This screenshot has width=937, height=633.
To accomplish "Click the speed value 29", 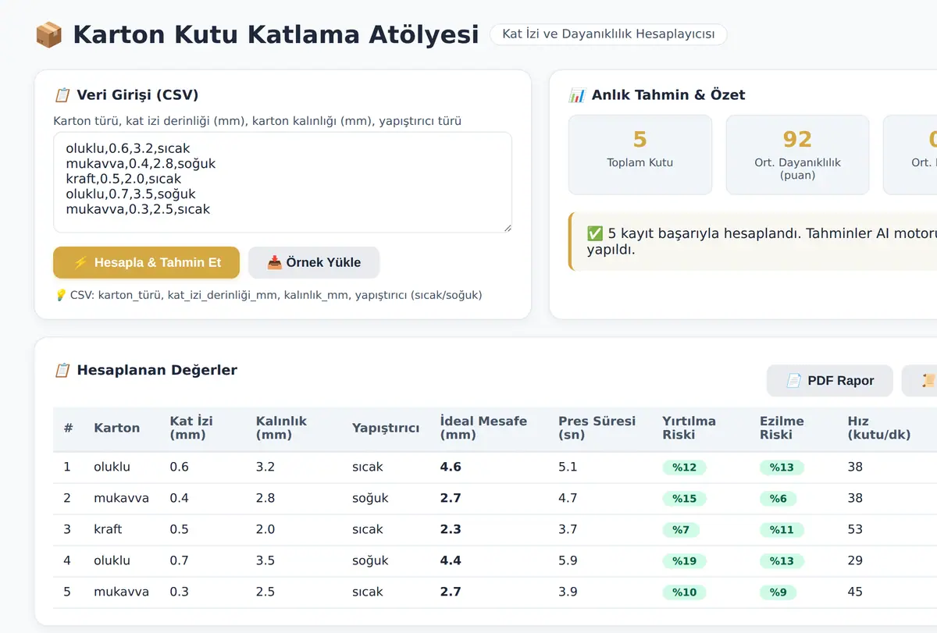I will tap(855, 560).
